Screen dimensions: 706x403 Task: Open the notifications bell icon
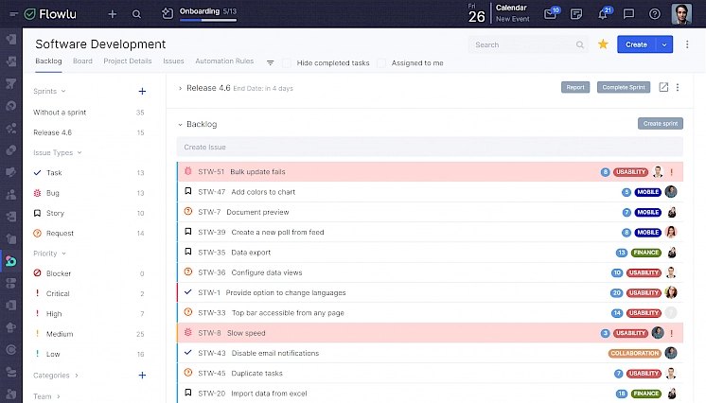pyautogui.click(x=603, y=14)
